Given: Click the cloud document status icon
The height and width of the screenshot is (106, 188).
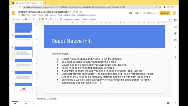Looking at the screenshot, I should [x=81, y=12].
